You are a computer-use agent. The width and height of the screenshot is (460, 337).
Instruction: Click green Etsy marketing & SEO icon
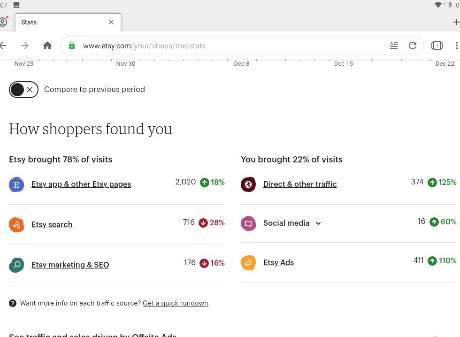click(16, 265)
